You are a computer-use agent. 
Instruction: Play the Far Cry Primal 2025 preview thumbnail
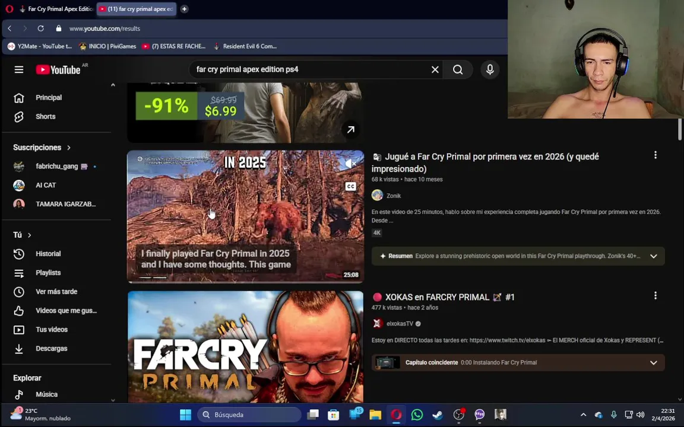(x=246, y=216)
